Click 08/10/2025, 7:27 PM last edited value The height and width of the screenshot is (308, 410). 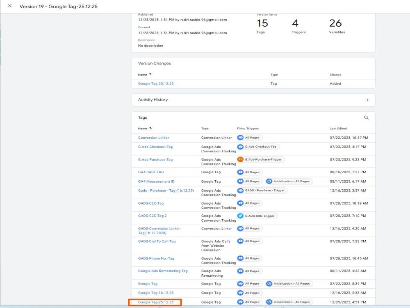tap(348, 172)
